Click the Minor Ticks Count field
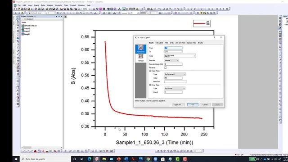Viewport: 288px width, 162px height. point(173,92)
